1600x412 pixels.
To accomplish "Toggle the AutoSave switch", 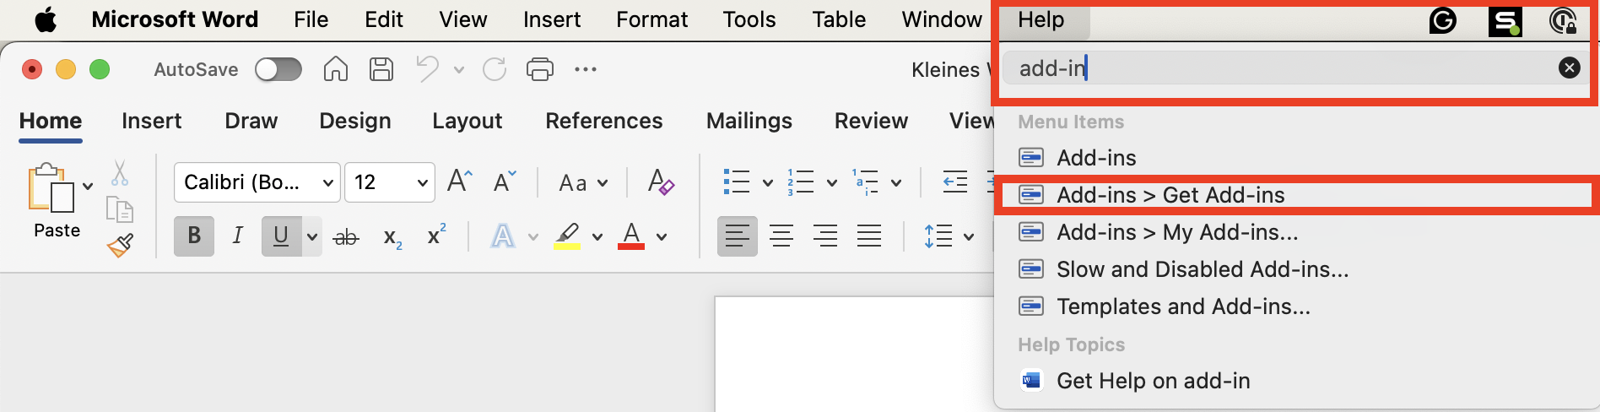I will coord(278,69).
